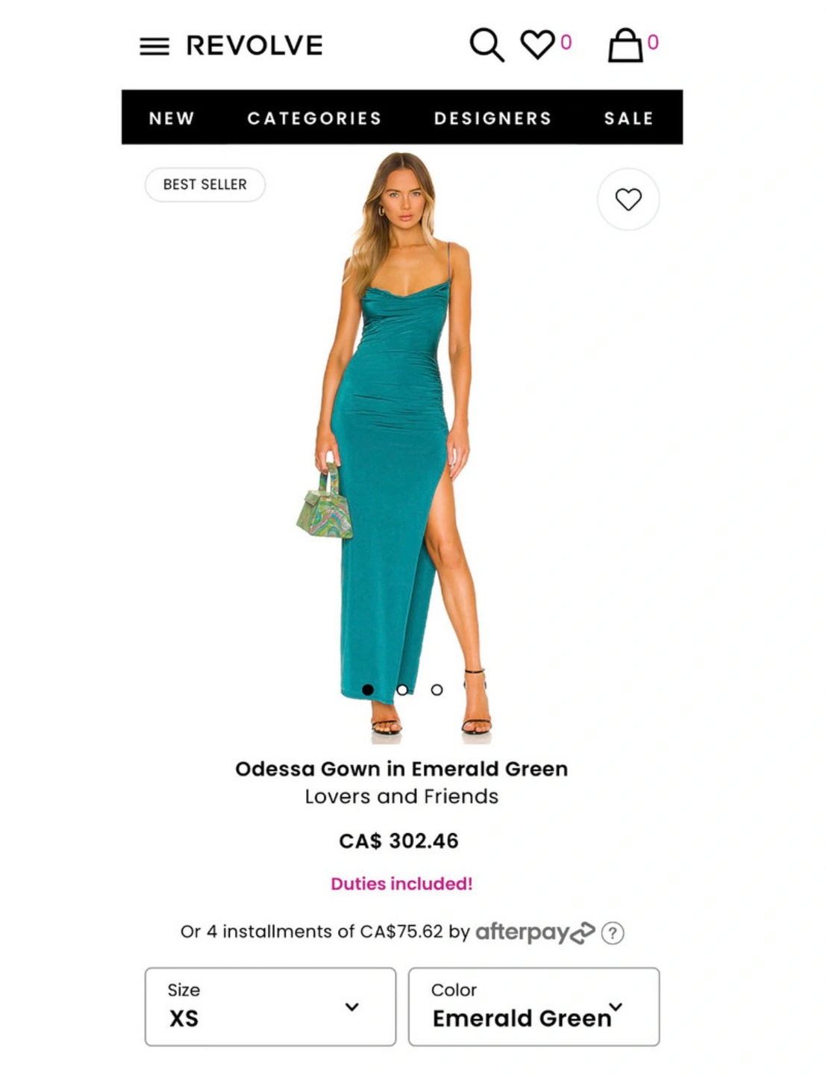Tap the Afterpay help question mark
826x1075 pixels.
coord(613,933)
